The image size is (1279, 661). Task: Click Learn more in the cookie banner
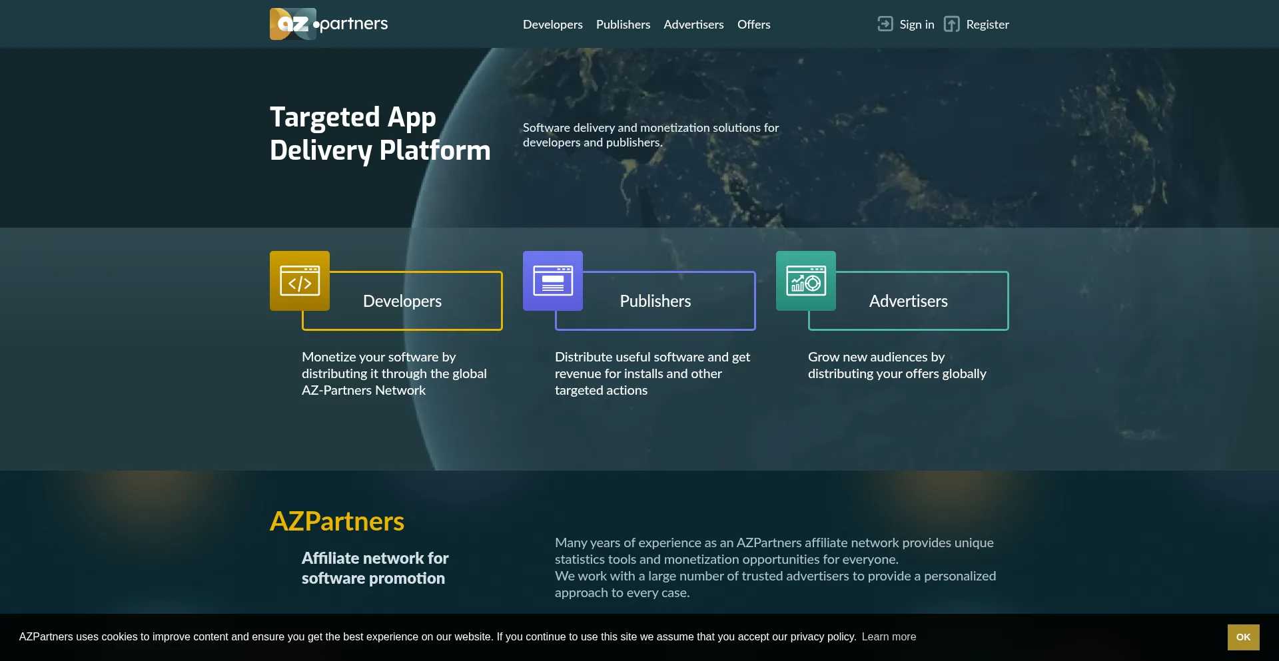[889, 637]
